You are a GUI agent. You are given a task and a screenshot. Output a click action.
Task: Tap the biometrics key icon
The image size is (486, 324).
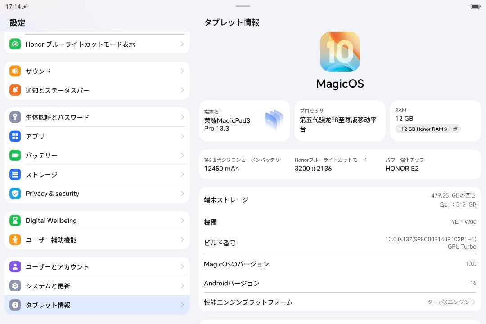pos(15,117)
